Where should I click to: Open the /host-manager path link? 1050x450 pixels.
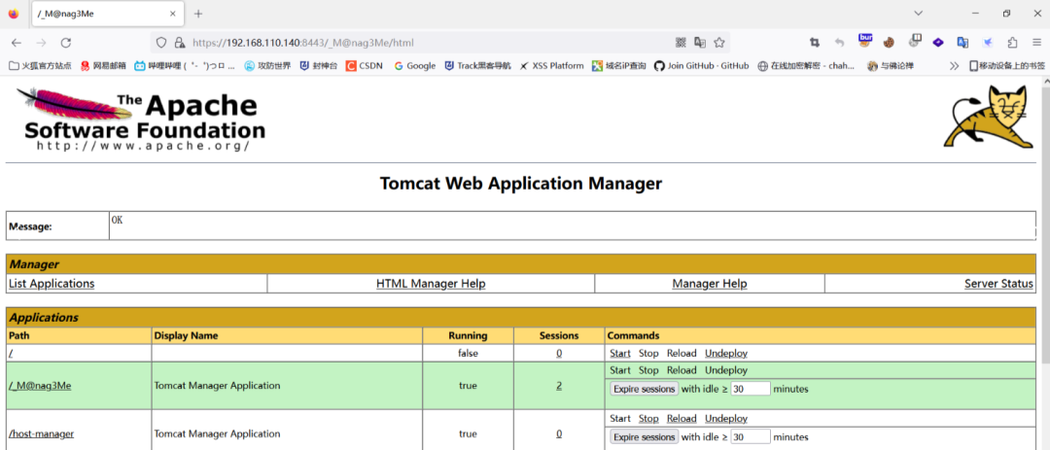point(41,433)
